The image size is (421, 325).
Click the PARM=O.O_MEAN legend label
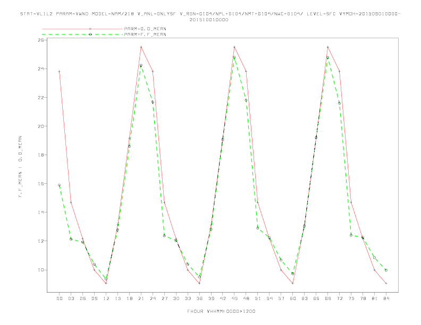(145, 29)
